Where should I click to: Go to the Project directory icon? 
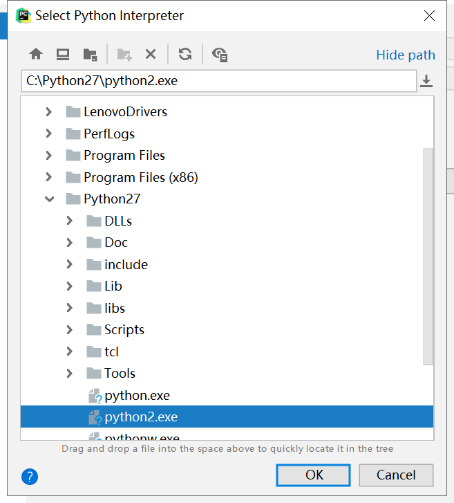[x=90, y=55]
